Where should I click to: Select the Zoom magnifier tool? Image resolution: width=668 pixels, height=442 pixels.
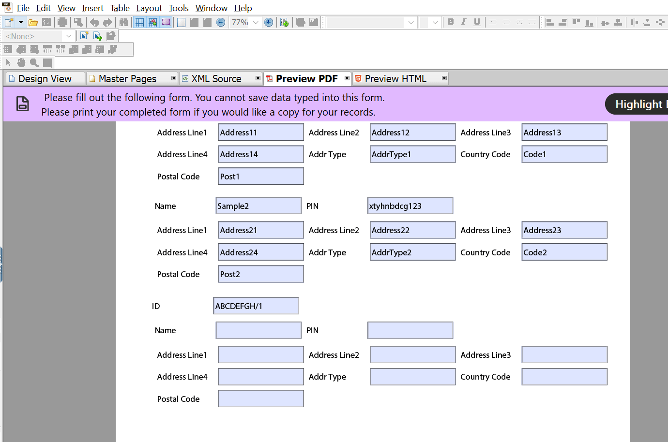click(33, 62)
